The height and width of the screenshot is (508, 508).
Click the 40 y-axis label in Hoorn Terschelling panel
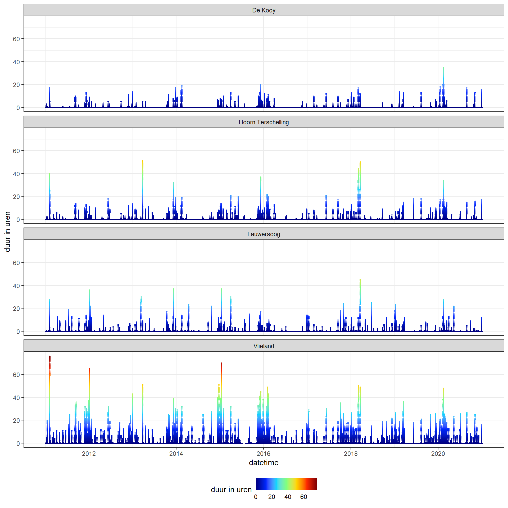16,174
